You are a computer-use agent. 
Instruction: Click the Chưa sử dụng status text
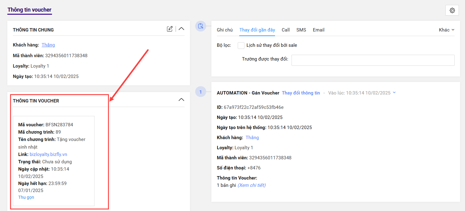[57, 162]
